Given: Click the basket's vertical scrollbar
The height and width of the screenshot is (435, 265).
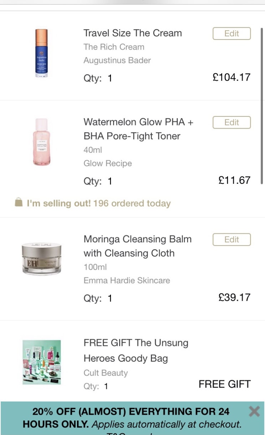Looking at the screenshot, I should pyautogui.click(x=262, y=107).
